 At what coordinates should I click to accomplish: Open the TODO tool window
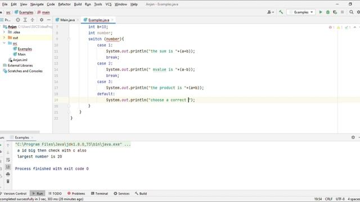[55, 194]
